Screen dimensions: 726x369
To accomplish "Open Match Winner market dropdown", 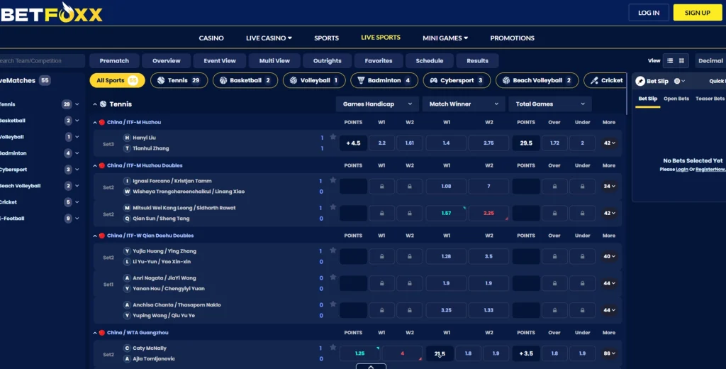I will (x=464, y=104).
